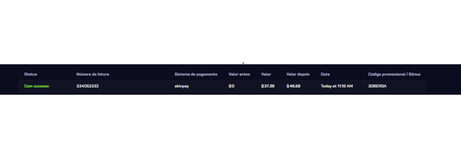The height and width of the screenshot is (159, 461).
Task: Click the small purple dot above the table
Action: tap(243, 63)
